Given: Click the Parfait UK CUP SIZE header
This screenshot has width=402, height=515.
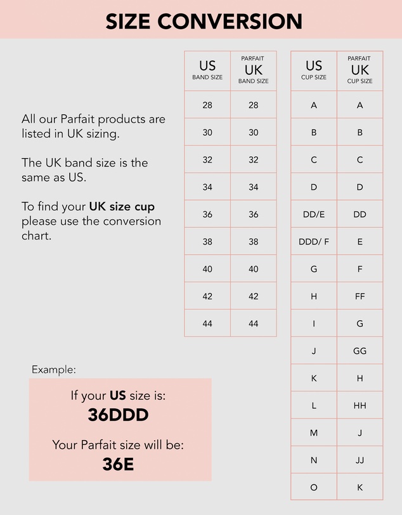Looking at the screenshot, I should click(x=360, y=70).
